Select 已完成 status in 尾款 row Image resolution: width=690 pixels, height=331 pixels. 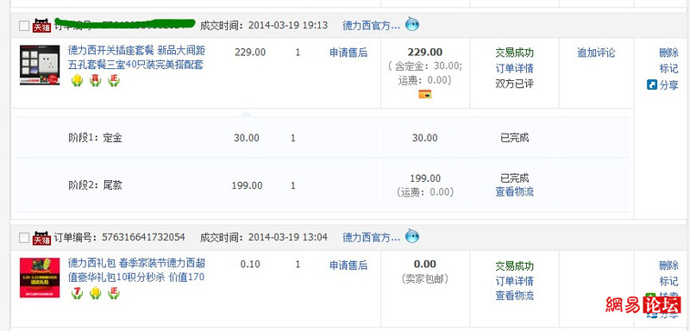tap(514, 178)
